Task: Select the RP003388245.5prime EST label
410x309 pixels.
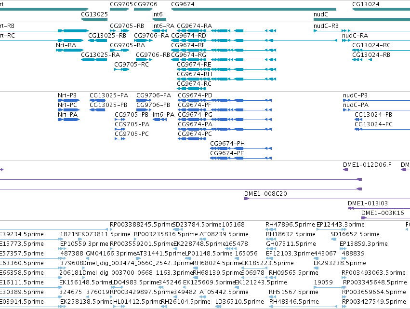Action: pos(142,225)
